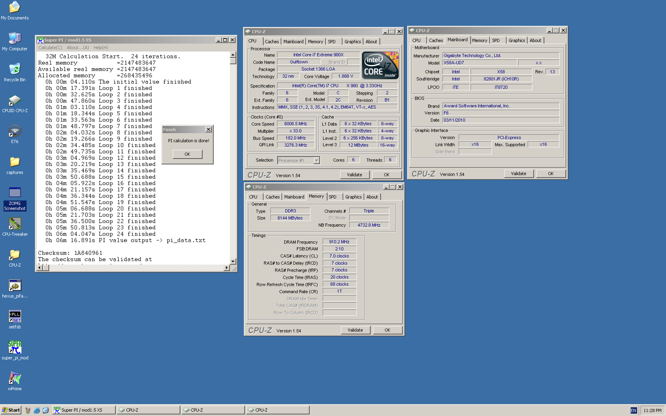This screenshot has width=666, height=416.
Task: Click the Intel Core i7 logo image
Action: (380, 65)
